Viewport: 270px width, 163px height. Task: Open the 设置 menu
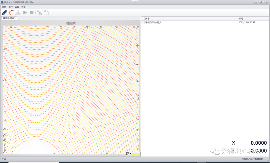(17, 7)
